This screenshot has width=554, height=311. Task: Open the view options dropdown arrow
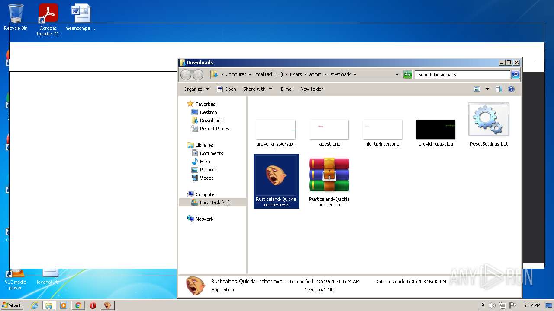(487, 89)
